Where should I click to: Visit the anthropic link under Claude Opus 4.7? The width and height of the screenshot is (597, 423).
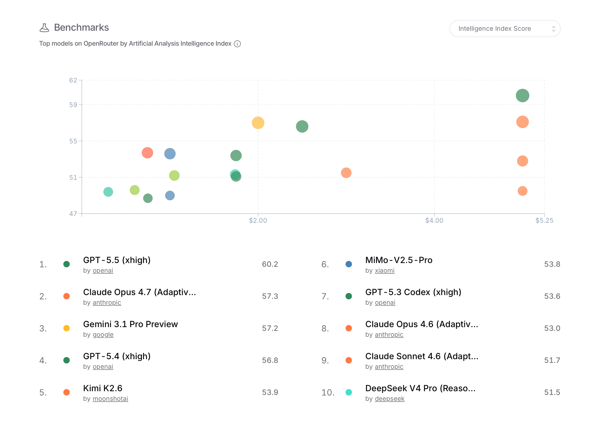pyautogui.click(x=107, y=302)
